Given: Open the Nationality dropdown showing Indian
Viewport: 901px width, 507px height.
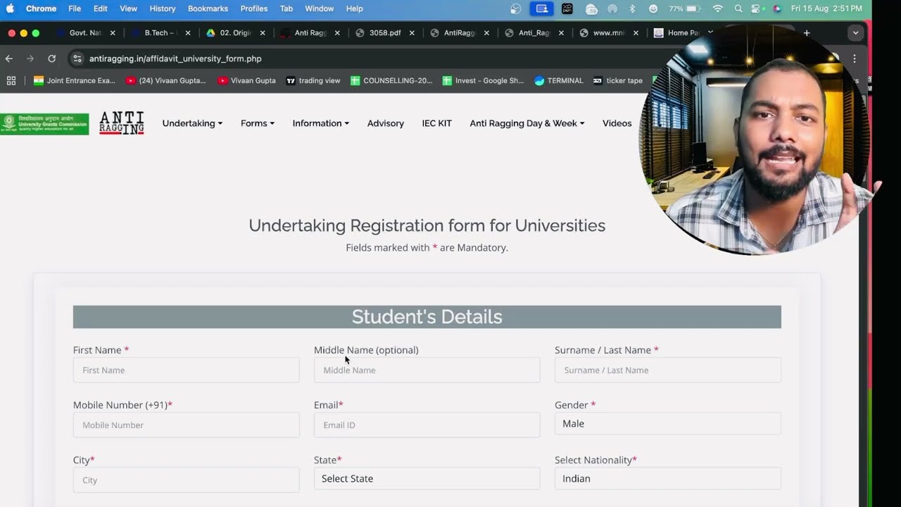Looking at the screenshot, I should [x=668, y=478].
